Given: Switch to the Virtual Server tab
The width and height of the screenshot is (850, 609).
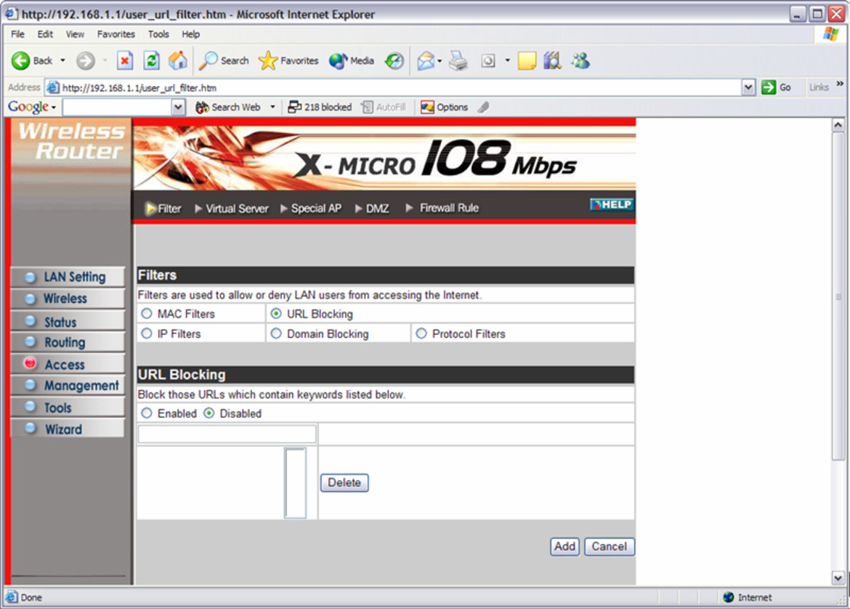Looking at the screenshot, I should tap(232, 209).
